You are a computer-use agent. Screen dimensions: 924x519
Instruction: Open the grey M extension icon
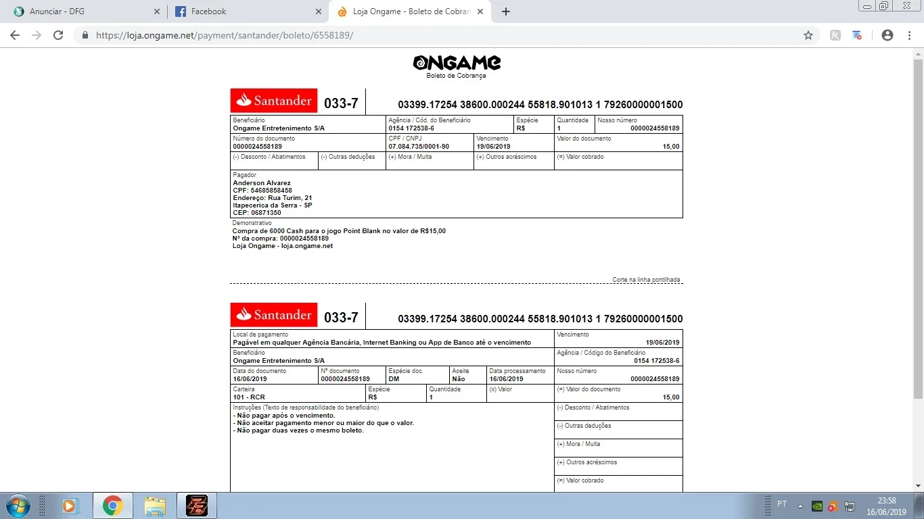click(x=835, y=35)
